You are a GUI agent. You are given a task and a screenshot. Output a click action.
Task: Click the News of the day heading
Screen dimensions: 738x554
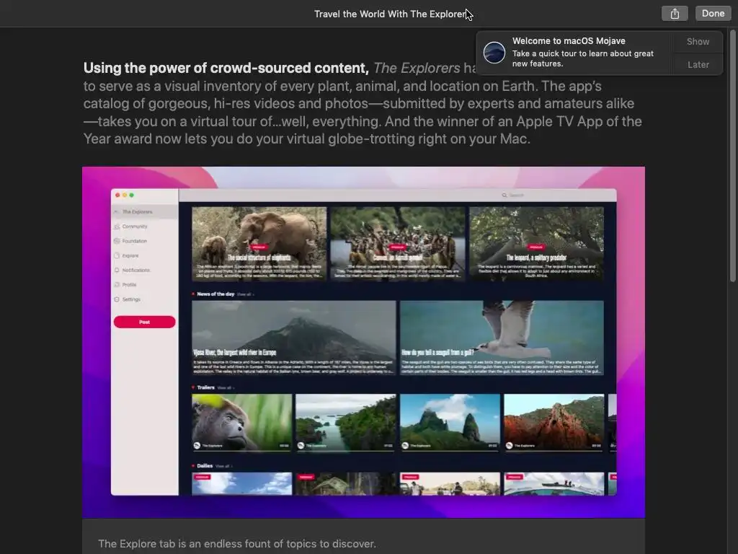(x=215, y=294)
